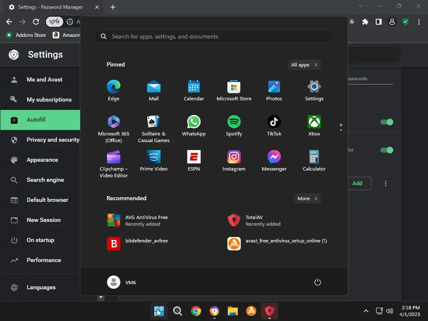Open avast_free_antivirus_setup_online (1) file
The image size is (428, 321).
point(278,244)
